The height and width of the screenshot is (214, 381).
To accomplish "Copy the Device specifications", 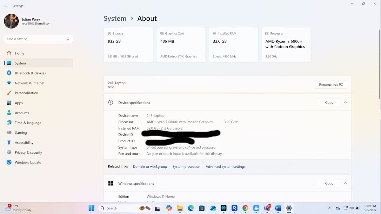I will coord(329,103).
